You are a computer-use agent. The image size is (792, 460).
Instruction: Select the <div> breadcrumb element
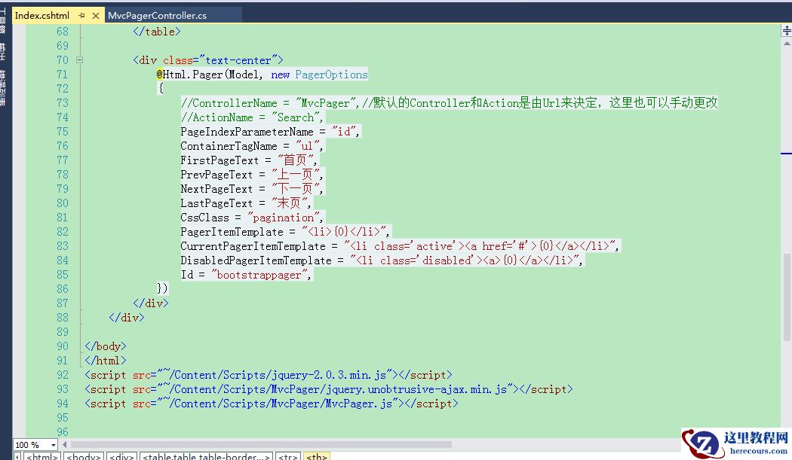[x=121, y=456]
